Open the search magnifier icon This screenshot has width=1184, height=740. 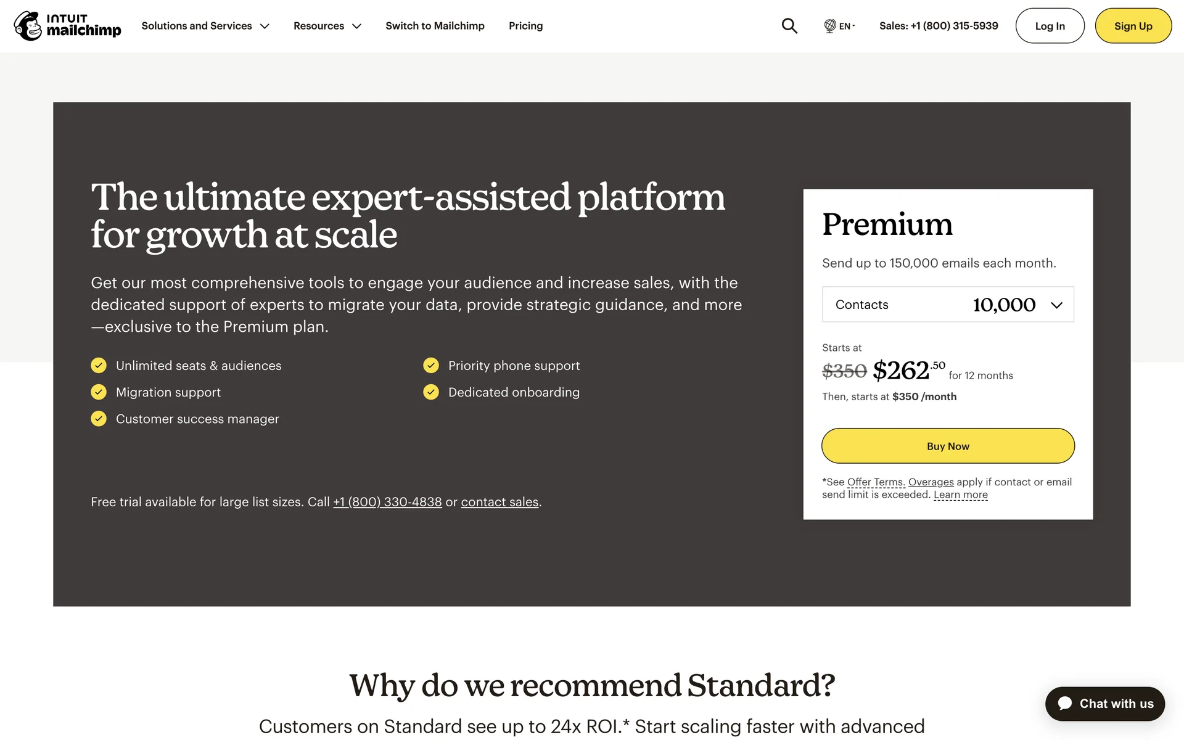(789, 26)
